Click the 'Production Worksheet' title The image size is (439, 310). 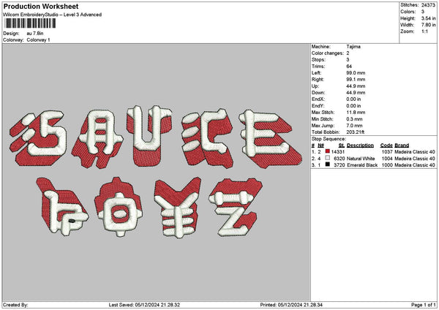tap(41, 6)
